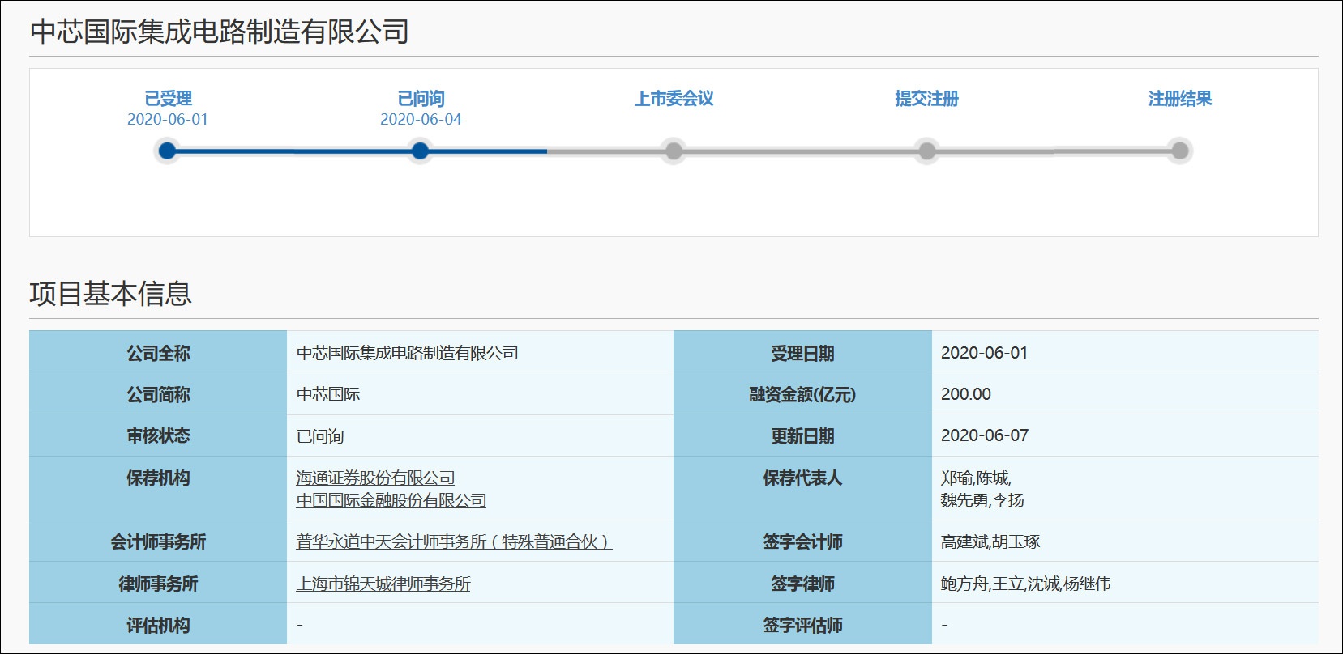1343x654 pixels.
Task: Click the 会计师事务所 row header
Action: click(x=158, y=541)
